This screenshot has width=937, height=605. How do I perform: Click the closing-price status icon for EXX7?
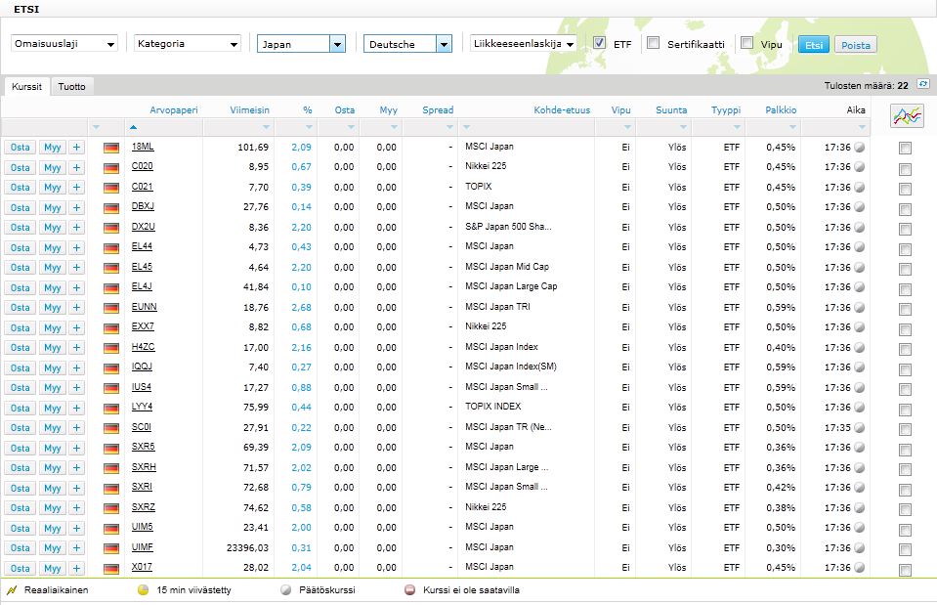[859, 327]
